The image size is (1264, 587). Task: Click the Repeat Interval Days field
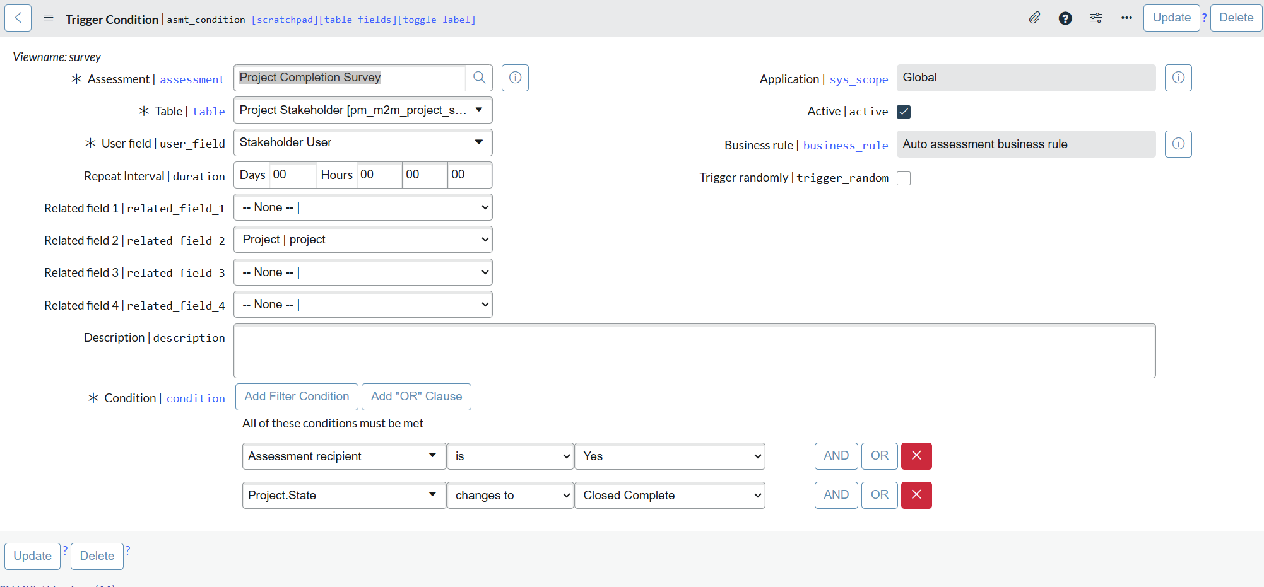click(x=293, y=175)
